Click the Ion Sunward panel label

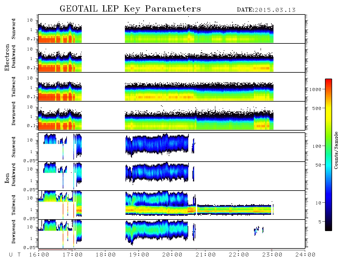[14, 147]
